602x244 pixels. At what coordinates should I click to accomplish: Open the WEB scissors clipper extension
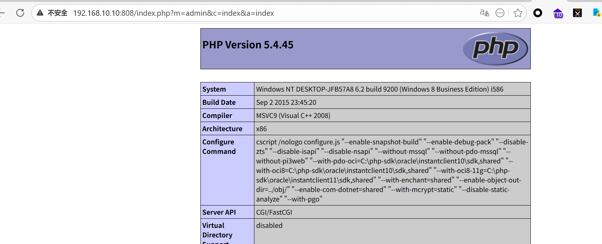(x=577, y=13)
